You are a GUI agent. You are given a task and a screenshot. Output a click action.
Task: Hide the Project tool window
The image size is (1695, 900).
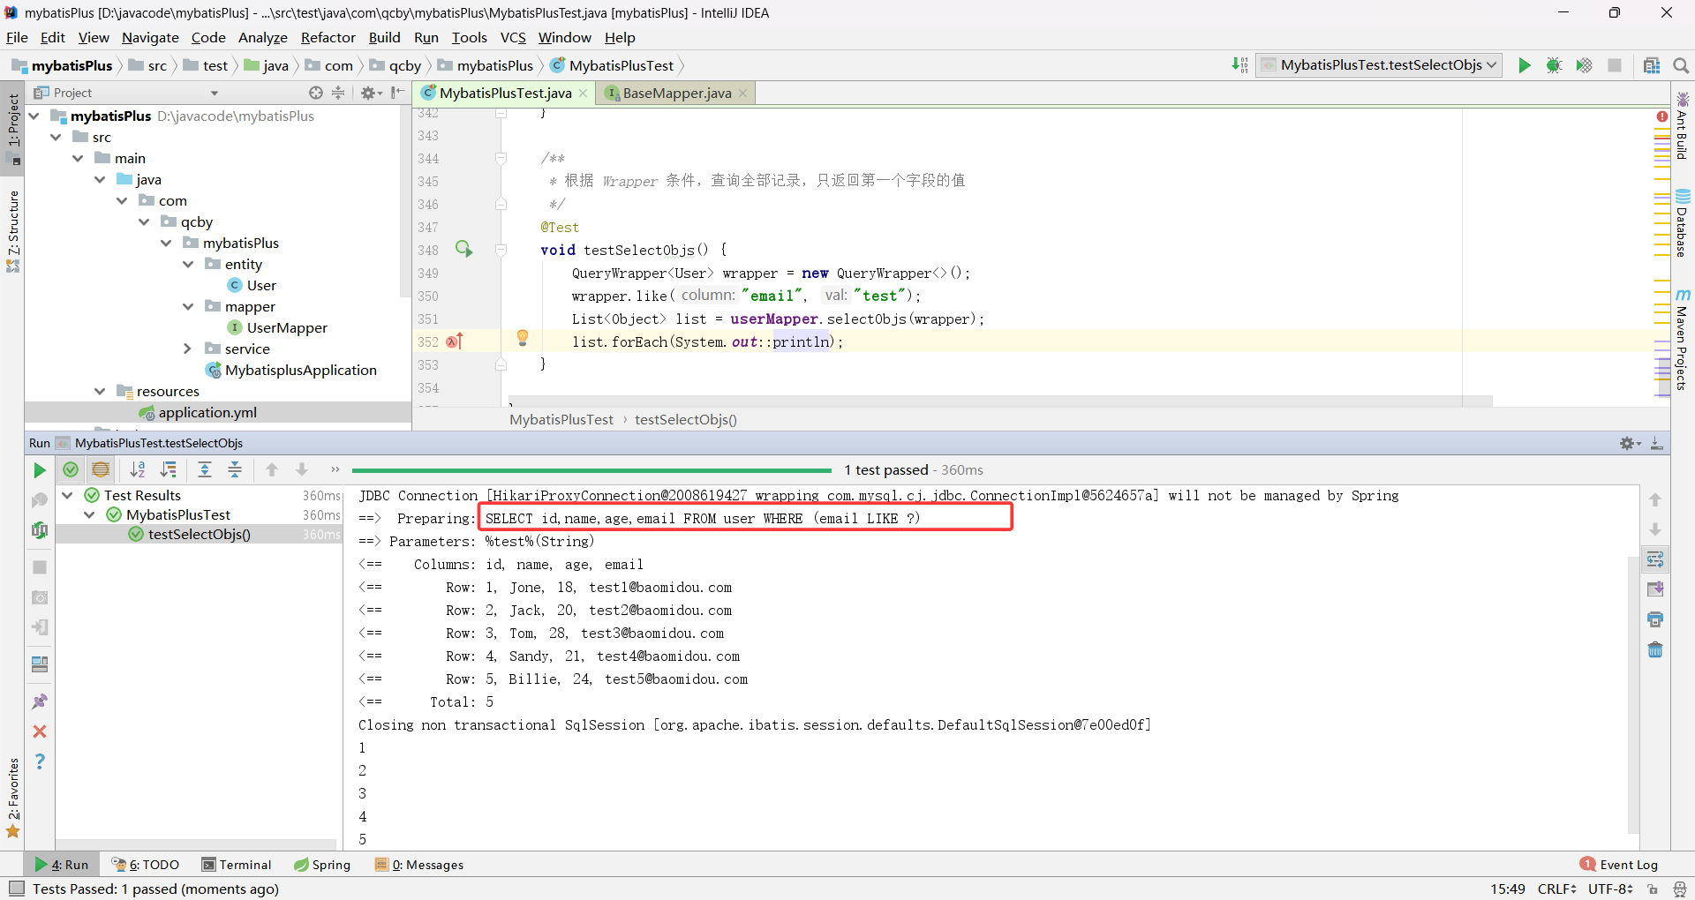pyautogui.click(x=397, y=93)
